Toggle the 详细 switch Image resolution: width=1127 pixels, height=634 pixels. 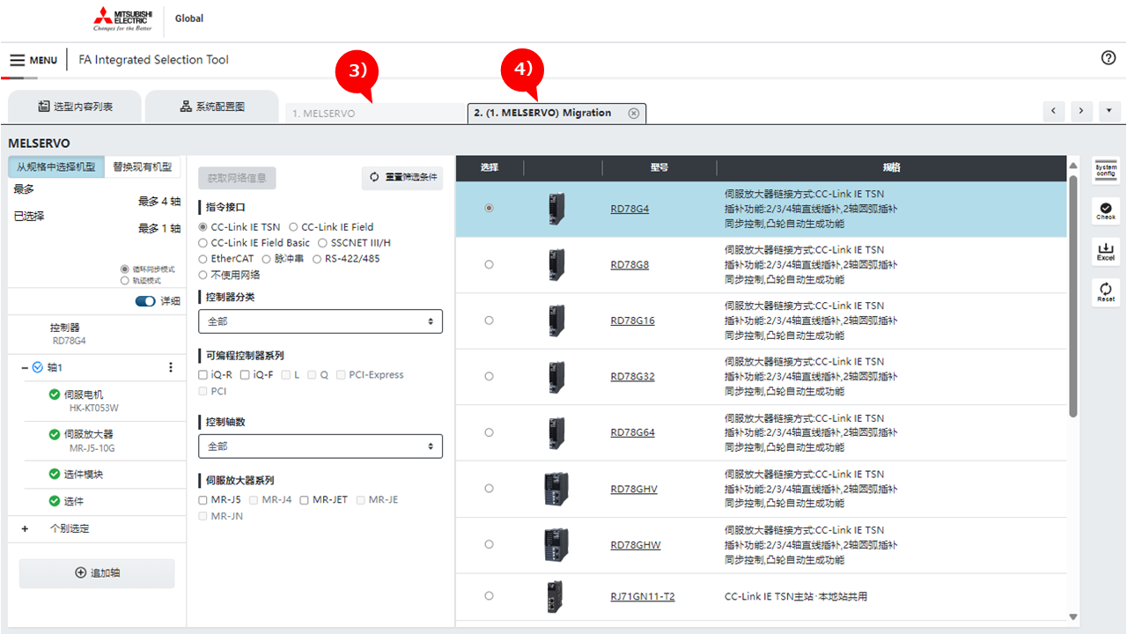coord(145,301)
